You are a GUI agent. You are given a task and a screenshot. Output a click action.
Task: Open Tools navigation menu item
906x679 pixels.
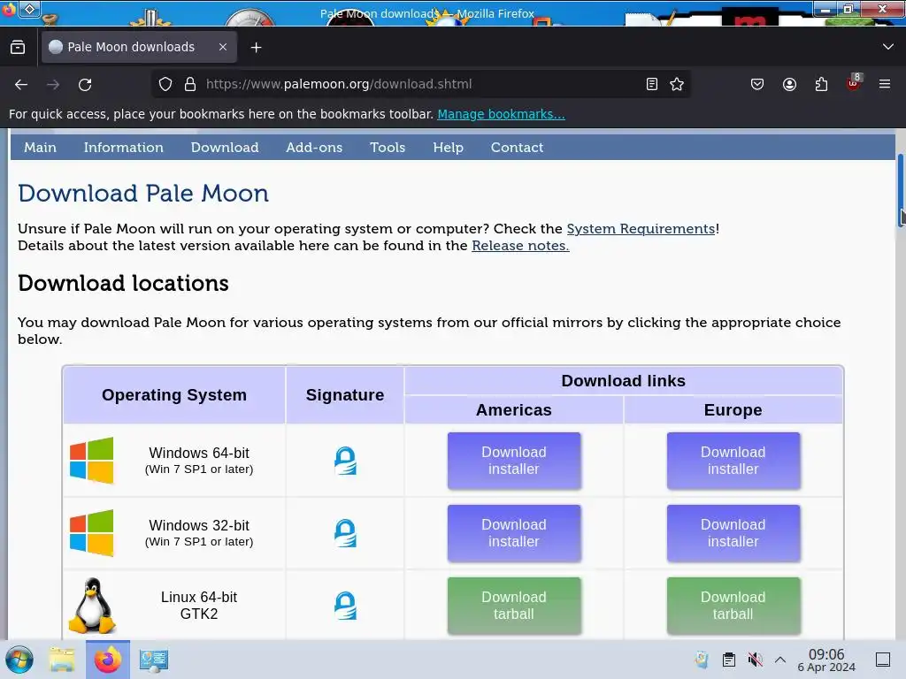388,148
